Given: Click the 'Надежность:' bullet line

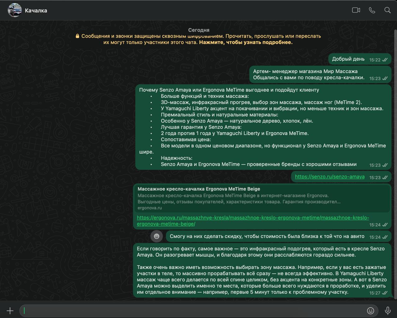Looking at the screenshot, I should [176, 158].
